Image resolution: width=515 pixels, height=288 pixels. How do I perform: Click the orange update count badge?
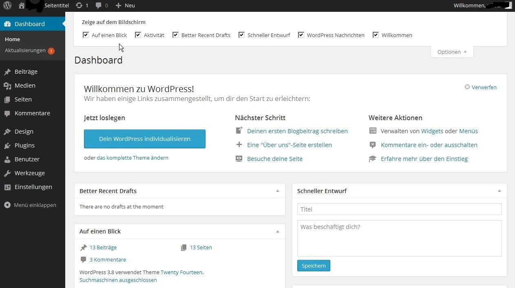point(51,51)
